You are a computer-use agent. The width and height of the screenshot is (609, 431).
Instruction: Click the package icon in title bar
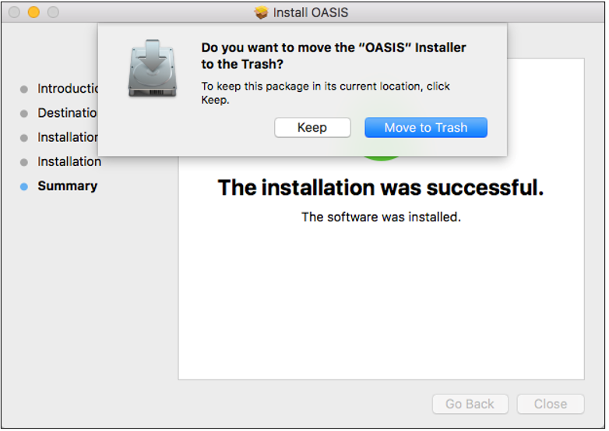(261, 12)
